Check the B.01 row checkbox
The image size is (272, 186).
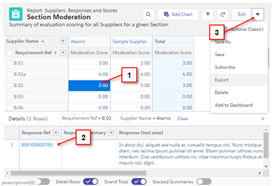click(9, 63)
